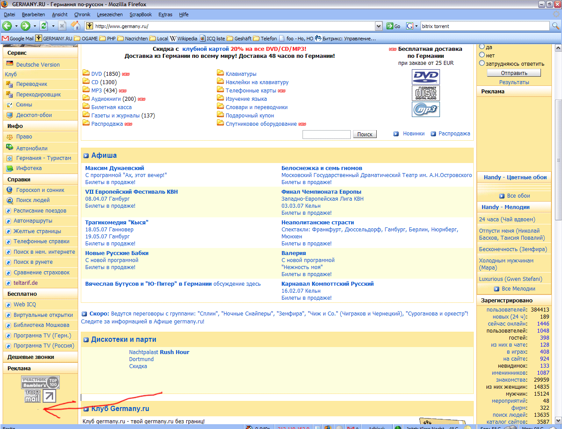Open the Переводчик service link
Screen dimensions: 562x429
(x=32, y=84)
